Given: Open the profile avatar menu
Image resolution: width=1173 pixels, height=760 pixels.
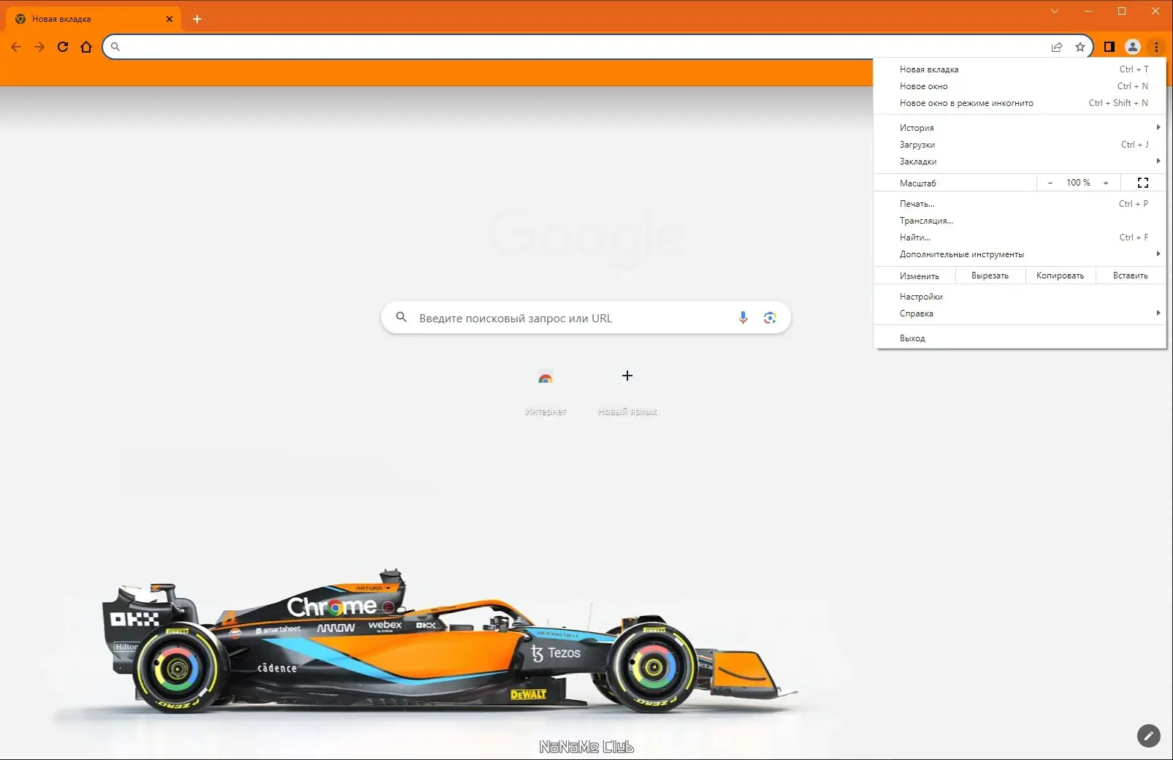Looking at the screenshot, I should 1133,47.
